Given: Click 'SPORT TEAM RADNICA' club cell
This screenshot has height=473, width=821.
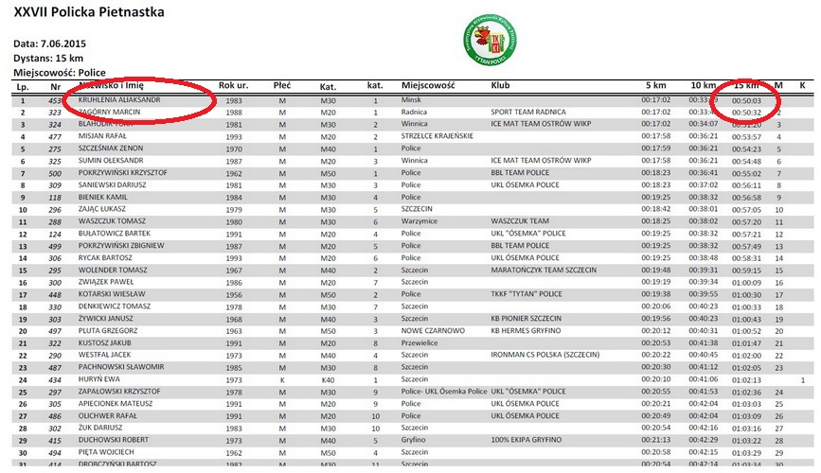Looking at the screenshot, I should point(527,112).
